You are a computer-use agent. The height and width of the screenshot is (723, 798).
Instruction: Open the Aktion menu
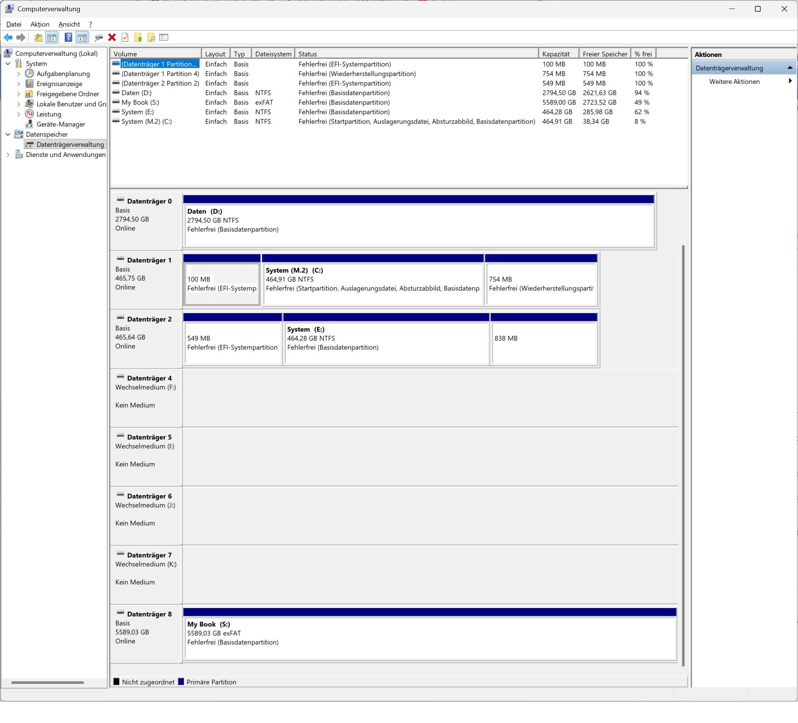(x=40, y=24)
